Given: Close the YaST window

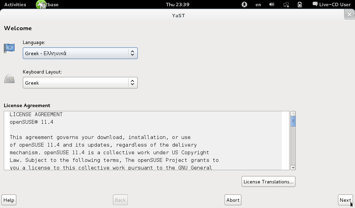Looking at the screenshot, I should point(349,15).
